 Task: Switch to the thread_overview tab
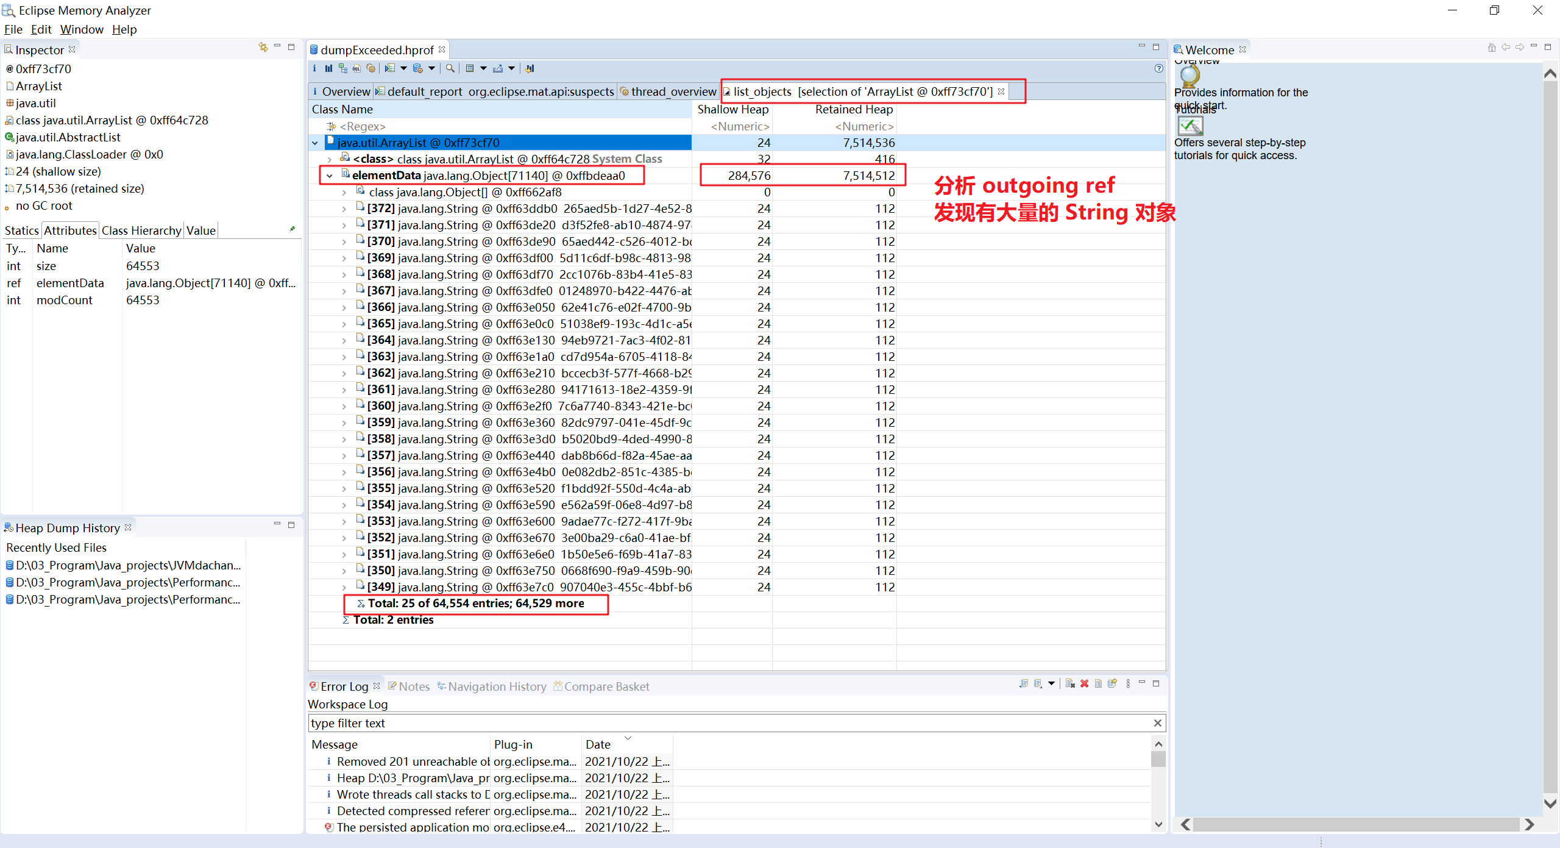click(668, 91)
